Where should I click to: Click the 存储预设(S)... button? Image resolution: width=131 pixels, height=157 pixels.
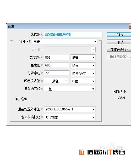click(x=119, y=49)
